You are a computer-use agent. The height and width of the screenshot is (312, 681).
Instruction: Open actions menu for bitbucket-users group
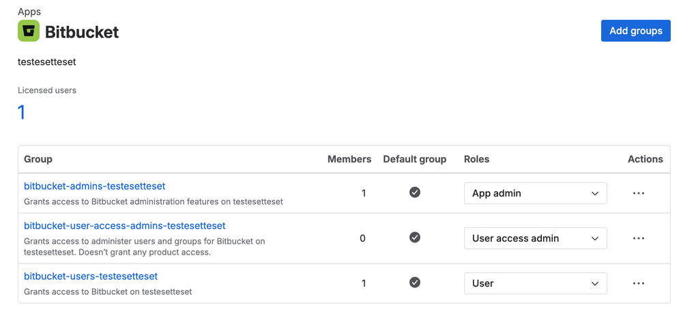[x=638, y=283]
